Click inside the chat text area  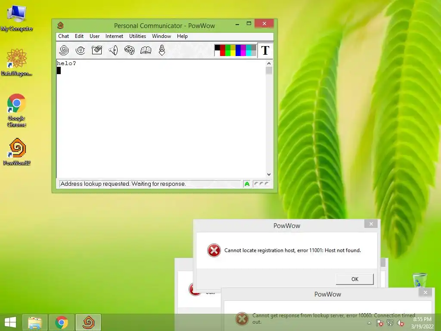[x=161, y=119]
